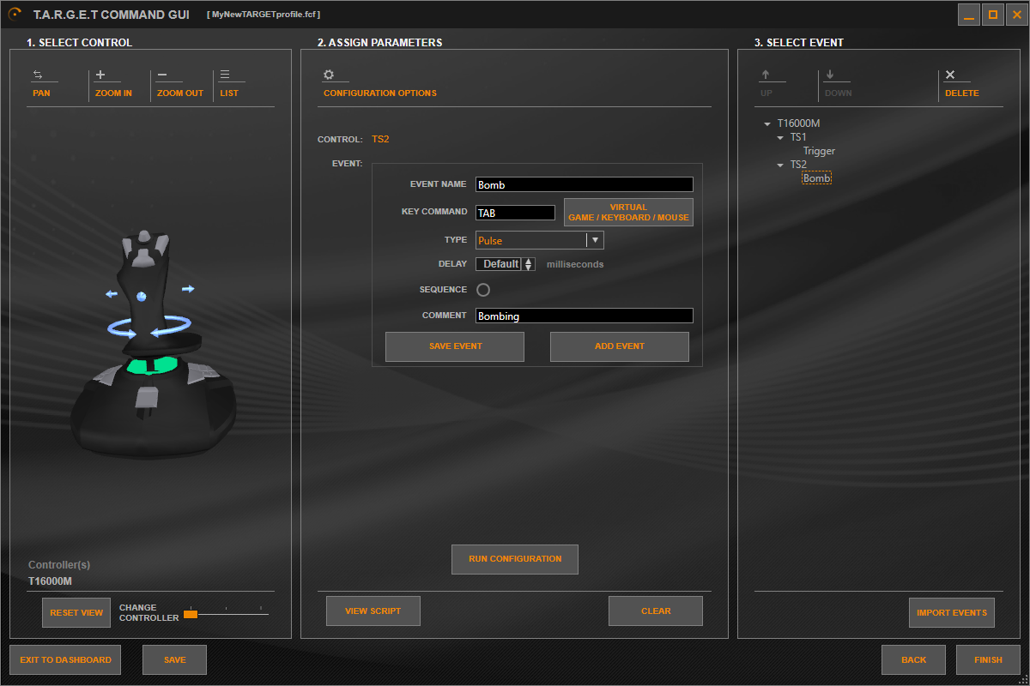This screenshot has height=686, width=1030.
Task: Minimize the T.A.R.G.E.T window
Action: 969,15
